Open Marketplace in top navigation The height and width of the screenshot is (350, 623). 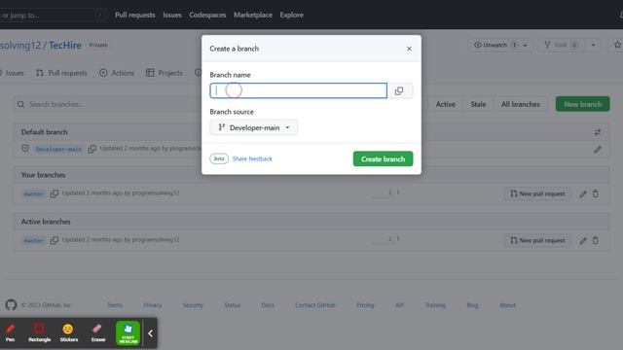click(253, 15)
